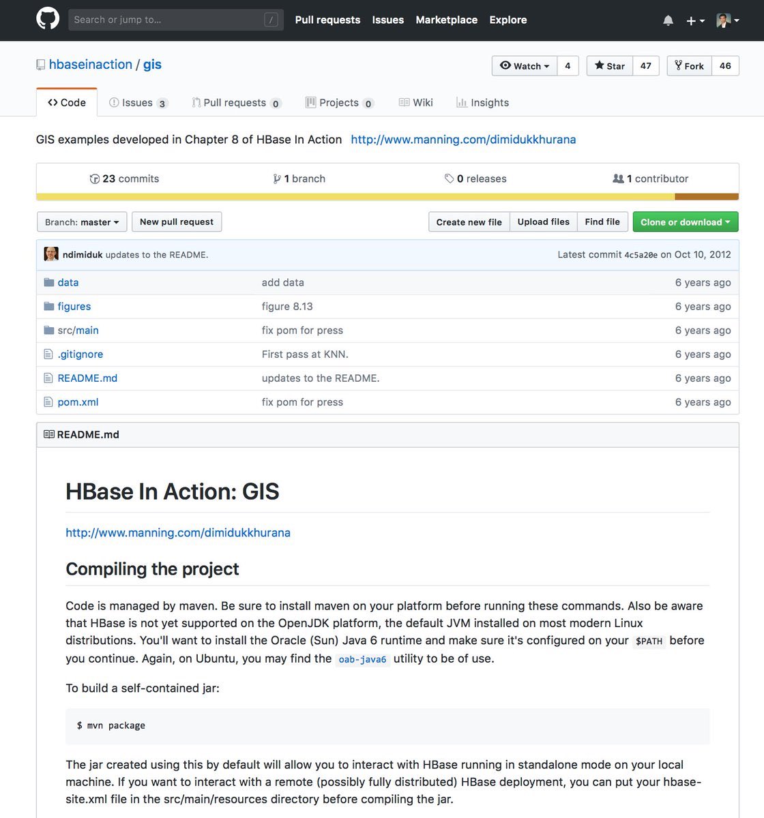Open the 'First pass at KNN.' commit message
This screenshot has height=818, width=764.
(x=305, y=354)
